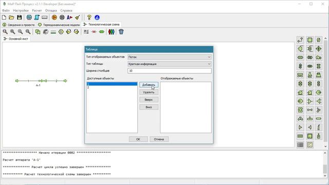Viewport: 329px width, 185px height.
Task: Open the 'Тип отображаемых объектов' dropdown
Action: tap(170, 57)
